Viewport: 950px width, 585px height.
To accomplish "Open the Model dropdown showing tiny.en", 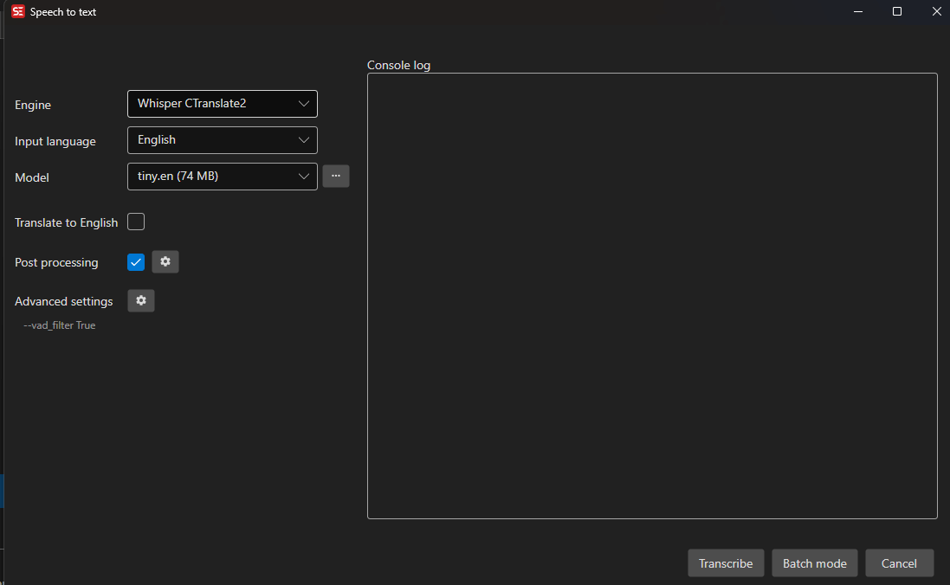I will [x=222, y=177].
